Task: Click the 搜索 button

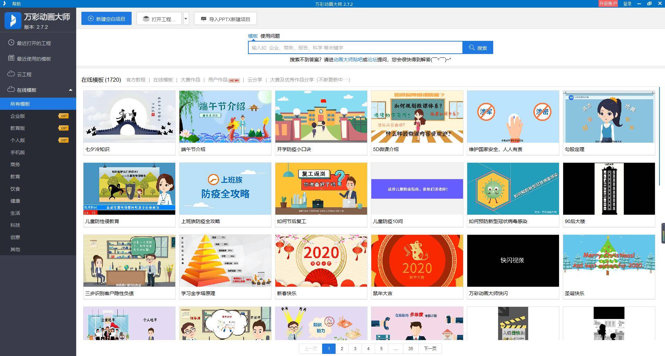Action: pos(478,47)
